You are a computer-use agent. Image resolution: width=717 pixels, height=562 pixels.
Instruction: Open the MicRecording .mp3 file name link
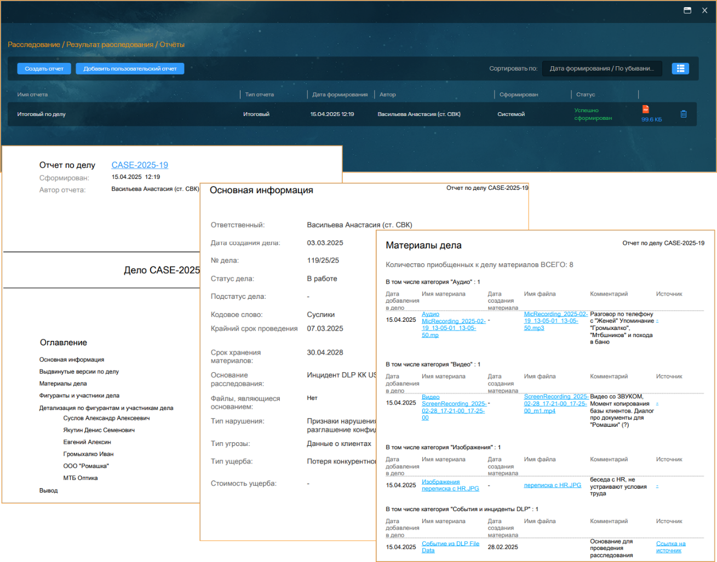click(556, 321)
